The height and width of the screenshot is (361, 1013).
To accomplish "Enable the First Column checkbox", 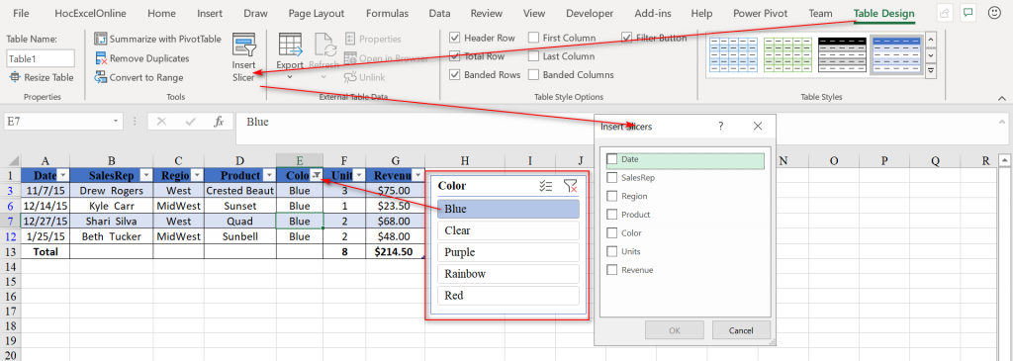I will point(533,39).
